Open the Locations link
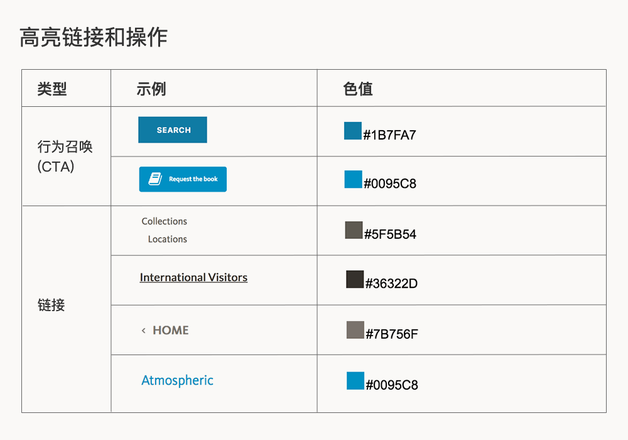628x440 pixels. (168, 239)
